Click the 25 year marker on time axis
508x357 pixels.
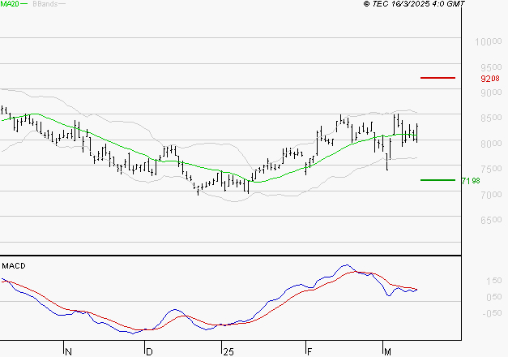click(x=228, y=352)
